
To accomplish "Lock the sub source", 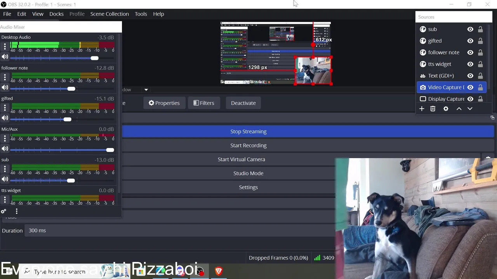I will coord(480,29).
